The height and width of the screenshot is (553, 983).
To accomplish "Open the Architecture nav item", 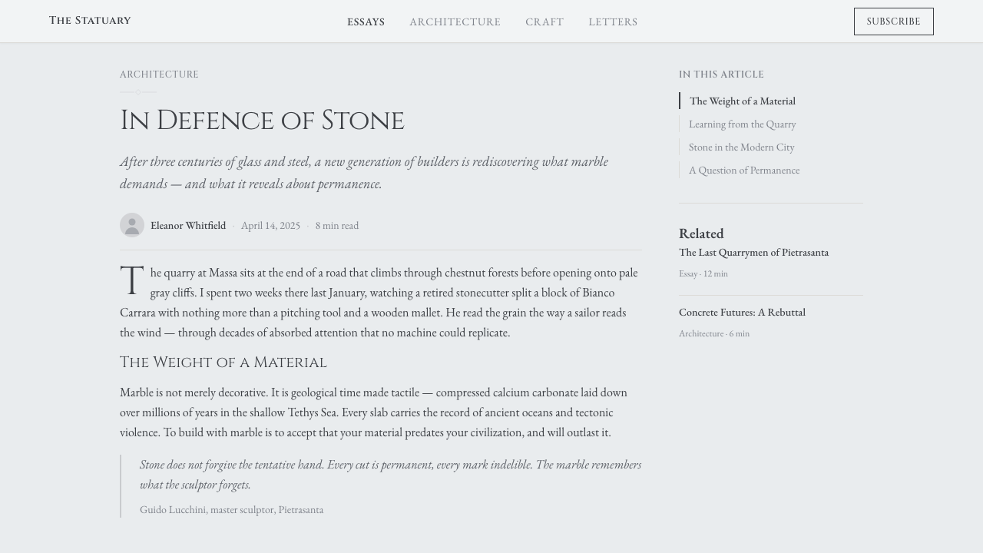I will 455,22.
